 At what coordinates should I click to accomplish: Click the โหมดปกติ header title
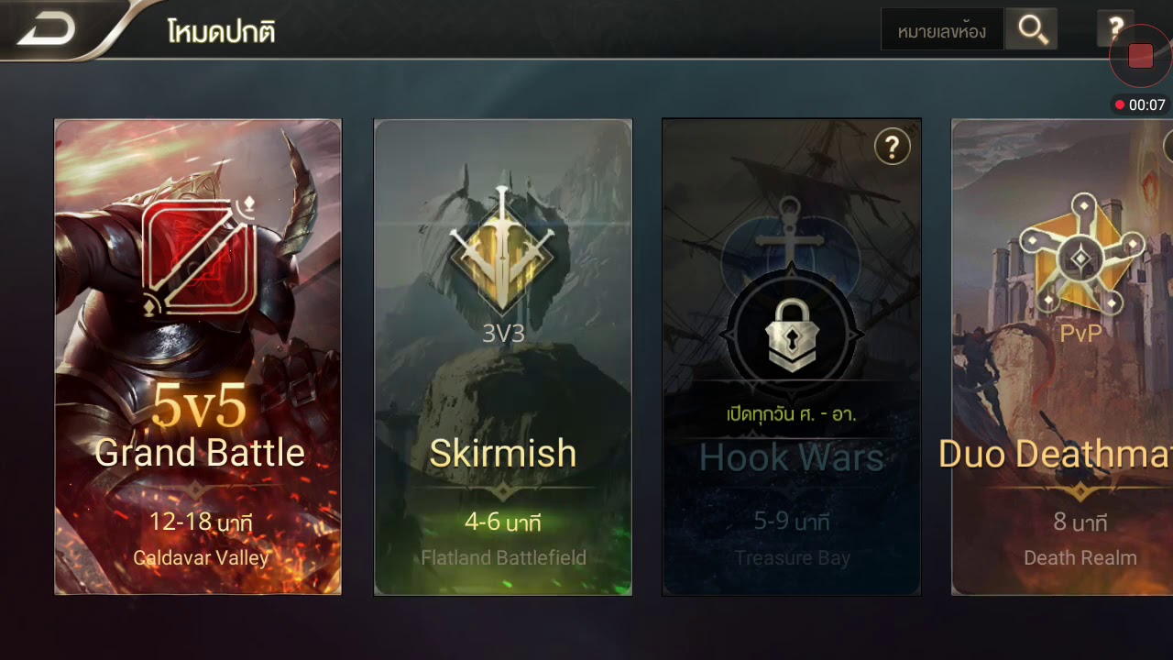click(221, 32)
